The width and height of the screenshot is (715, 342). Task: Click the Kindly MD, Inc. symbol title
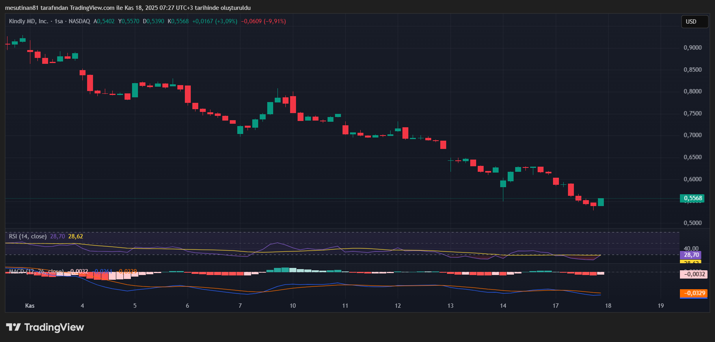(x=28, y=21)
